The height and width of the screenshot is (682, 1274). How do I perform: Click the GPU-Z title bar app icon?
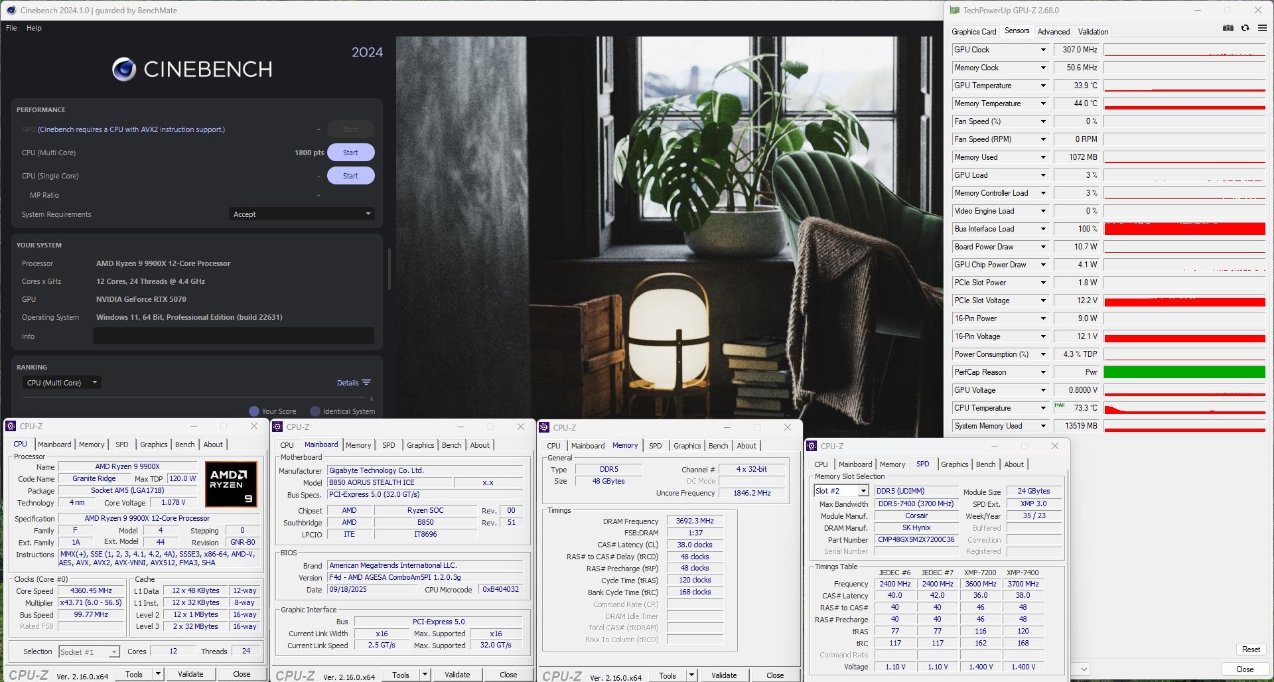point(954,10)
